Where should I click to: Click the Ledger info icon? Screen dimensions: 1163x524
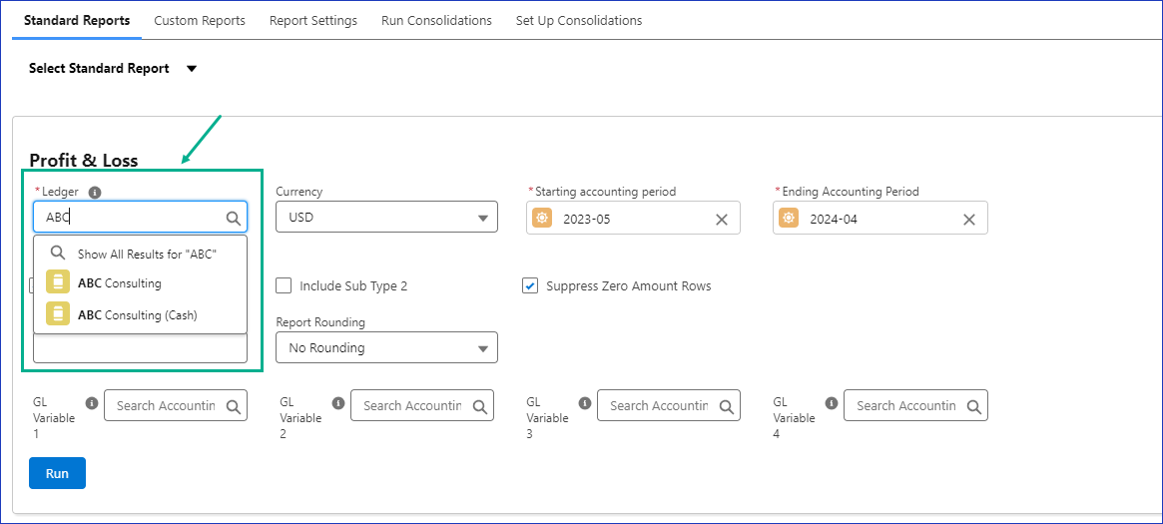click(95, 193)
